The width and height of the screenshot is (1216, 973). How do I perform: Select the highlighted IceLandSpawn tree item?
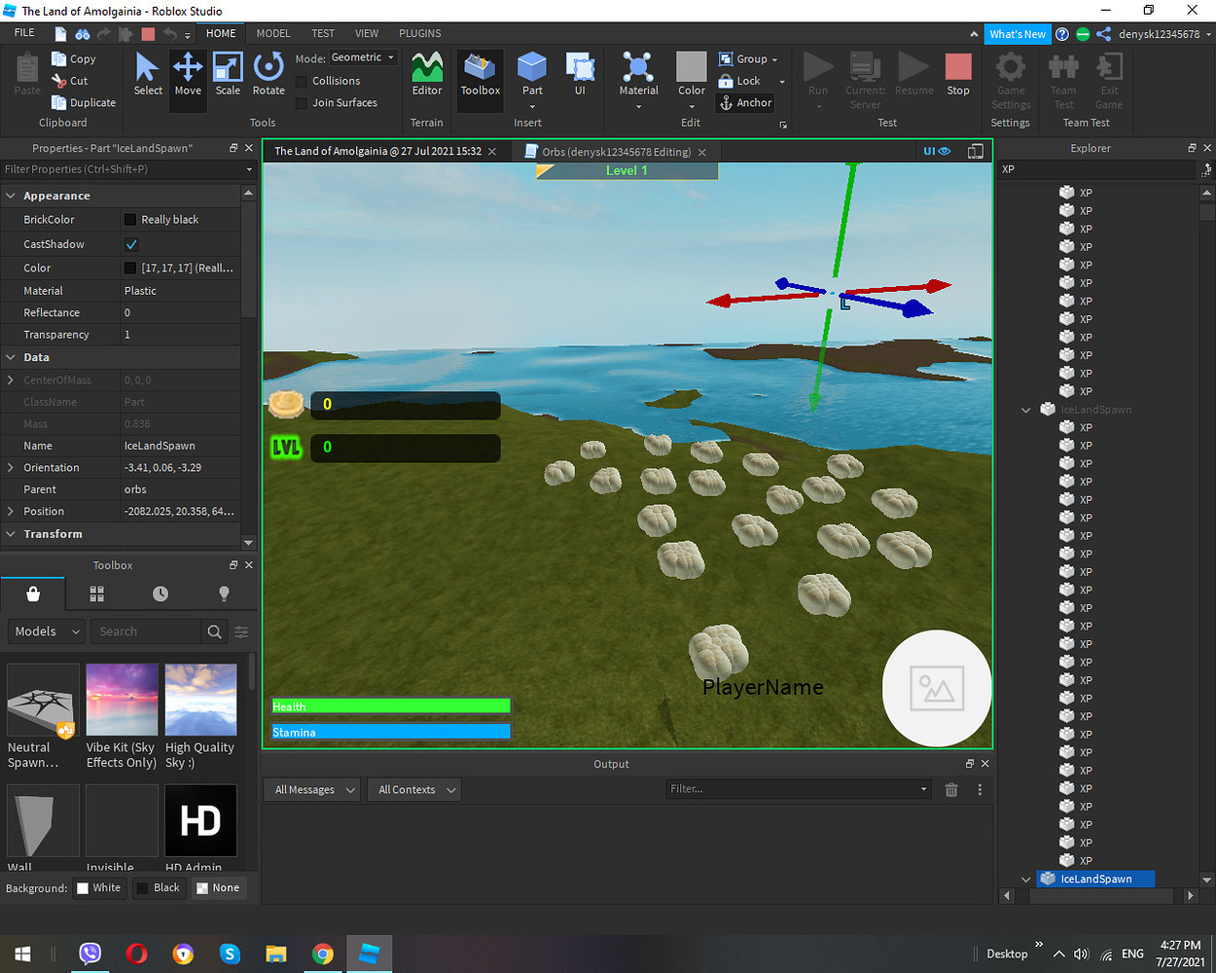[1095, 879]
